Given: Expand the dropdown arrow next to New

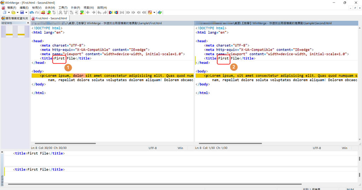Looking at the screenshot, I should [x=8, y=12].
